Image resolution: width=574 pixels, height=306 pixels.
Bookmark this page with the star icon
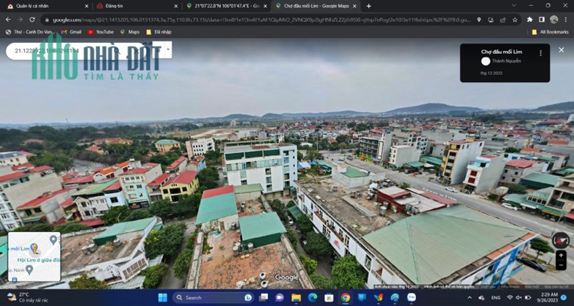tap(515, 20)
